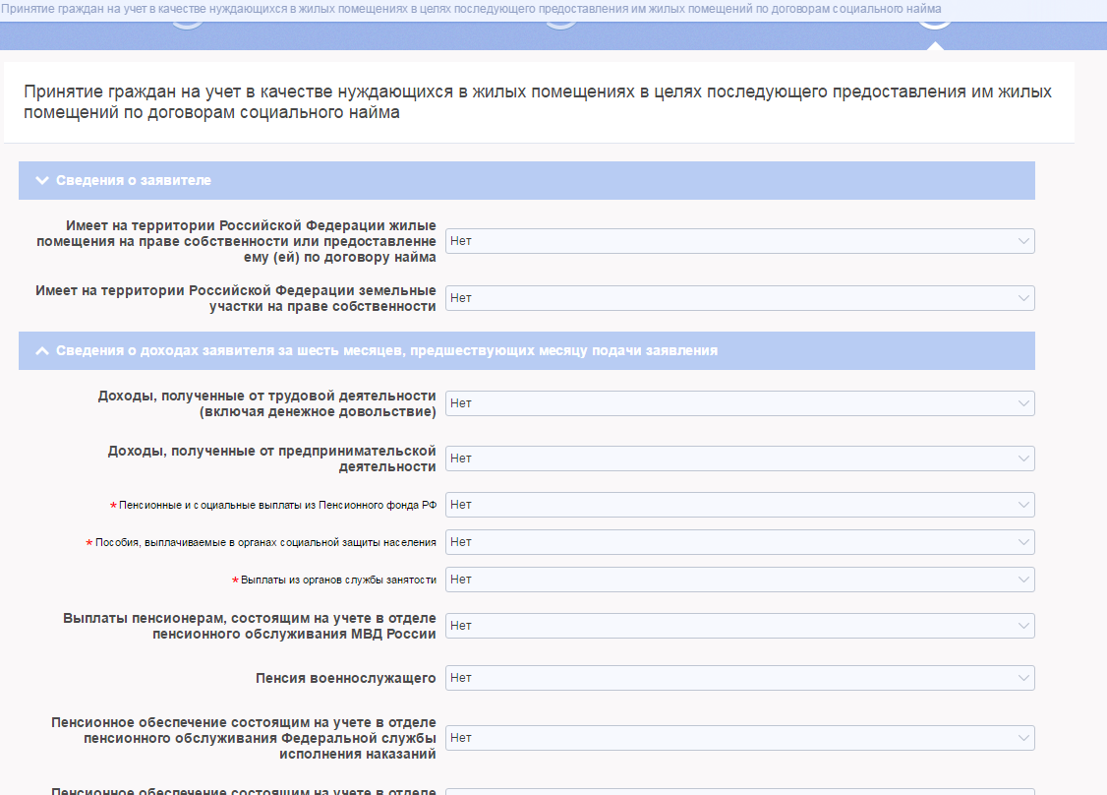This screenshot has width=1107, height=795.
Task: Open the 'земельные участки на праве собственности' dropdown
Action: (x=739, y=298)
